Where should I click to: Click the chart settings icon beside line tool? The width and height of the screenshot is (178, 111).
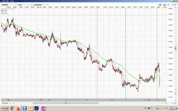pyautogui.click(x=173, y=5)
